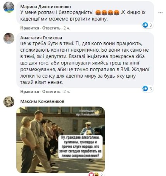Open Анастасия Голикова's profile avatar
Screen dimensions: 166x176
[x=9, y=38]
